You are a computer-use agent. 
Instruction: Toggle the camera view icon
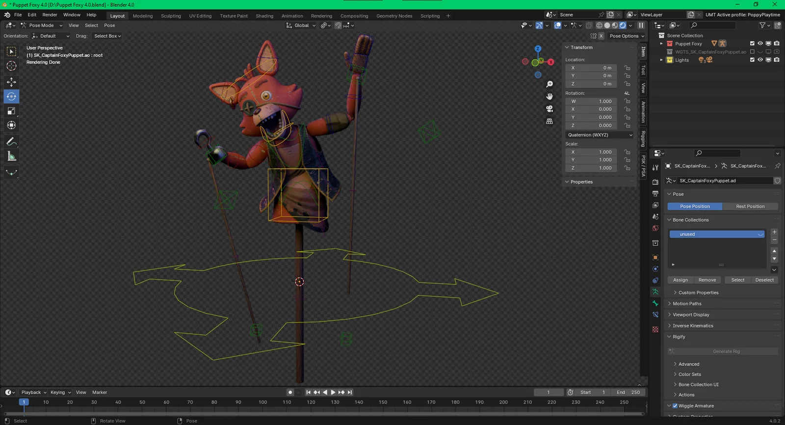pyautogui.click(x=549, y=108)
